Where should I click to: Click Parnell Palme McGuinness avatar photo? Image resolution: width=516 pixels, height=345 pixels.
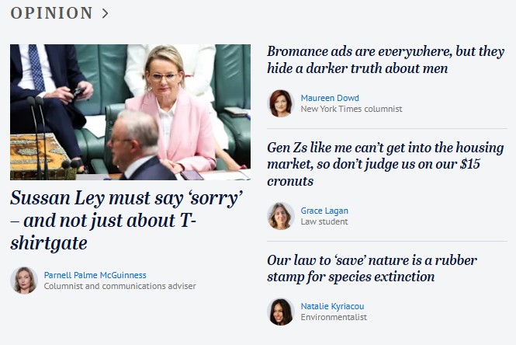[x=24, y=281]
